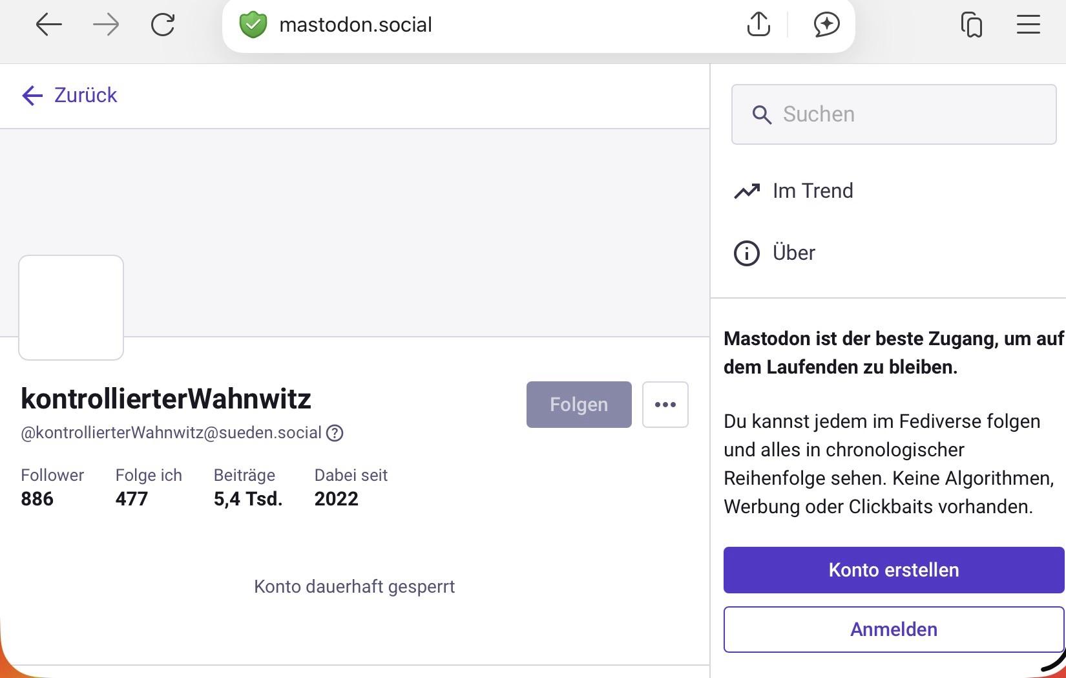Show open browser tabs

click(x=972, y=25)
